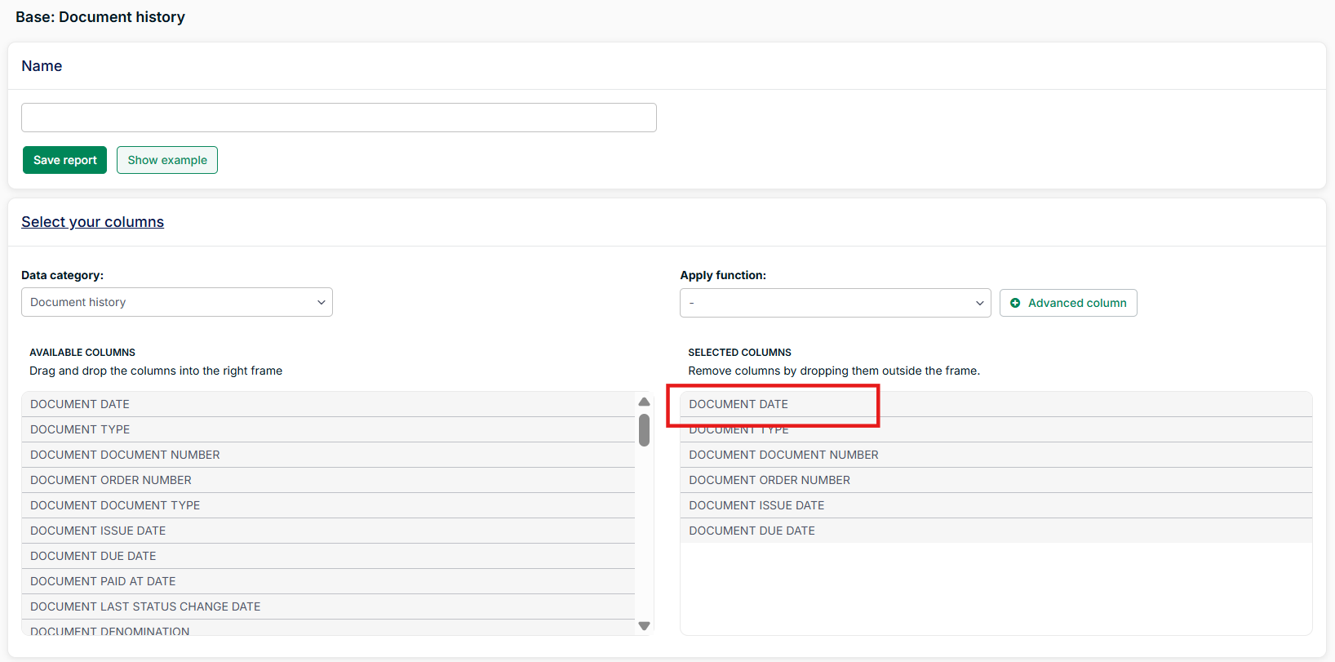Select DOCUMENT LAST STATUS CHANGE DATE column

click(x=145, y=606)
